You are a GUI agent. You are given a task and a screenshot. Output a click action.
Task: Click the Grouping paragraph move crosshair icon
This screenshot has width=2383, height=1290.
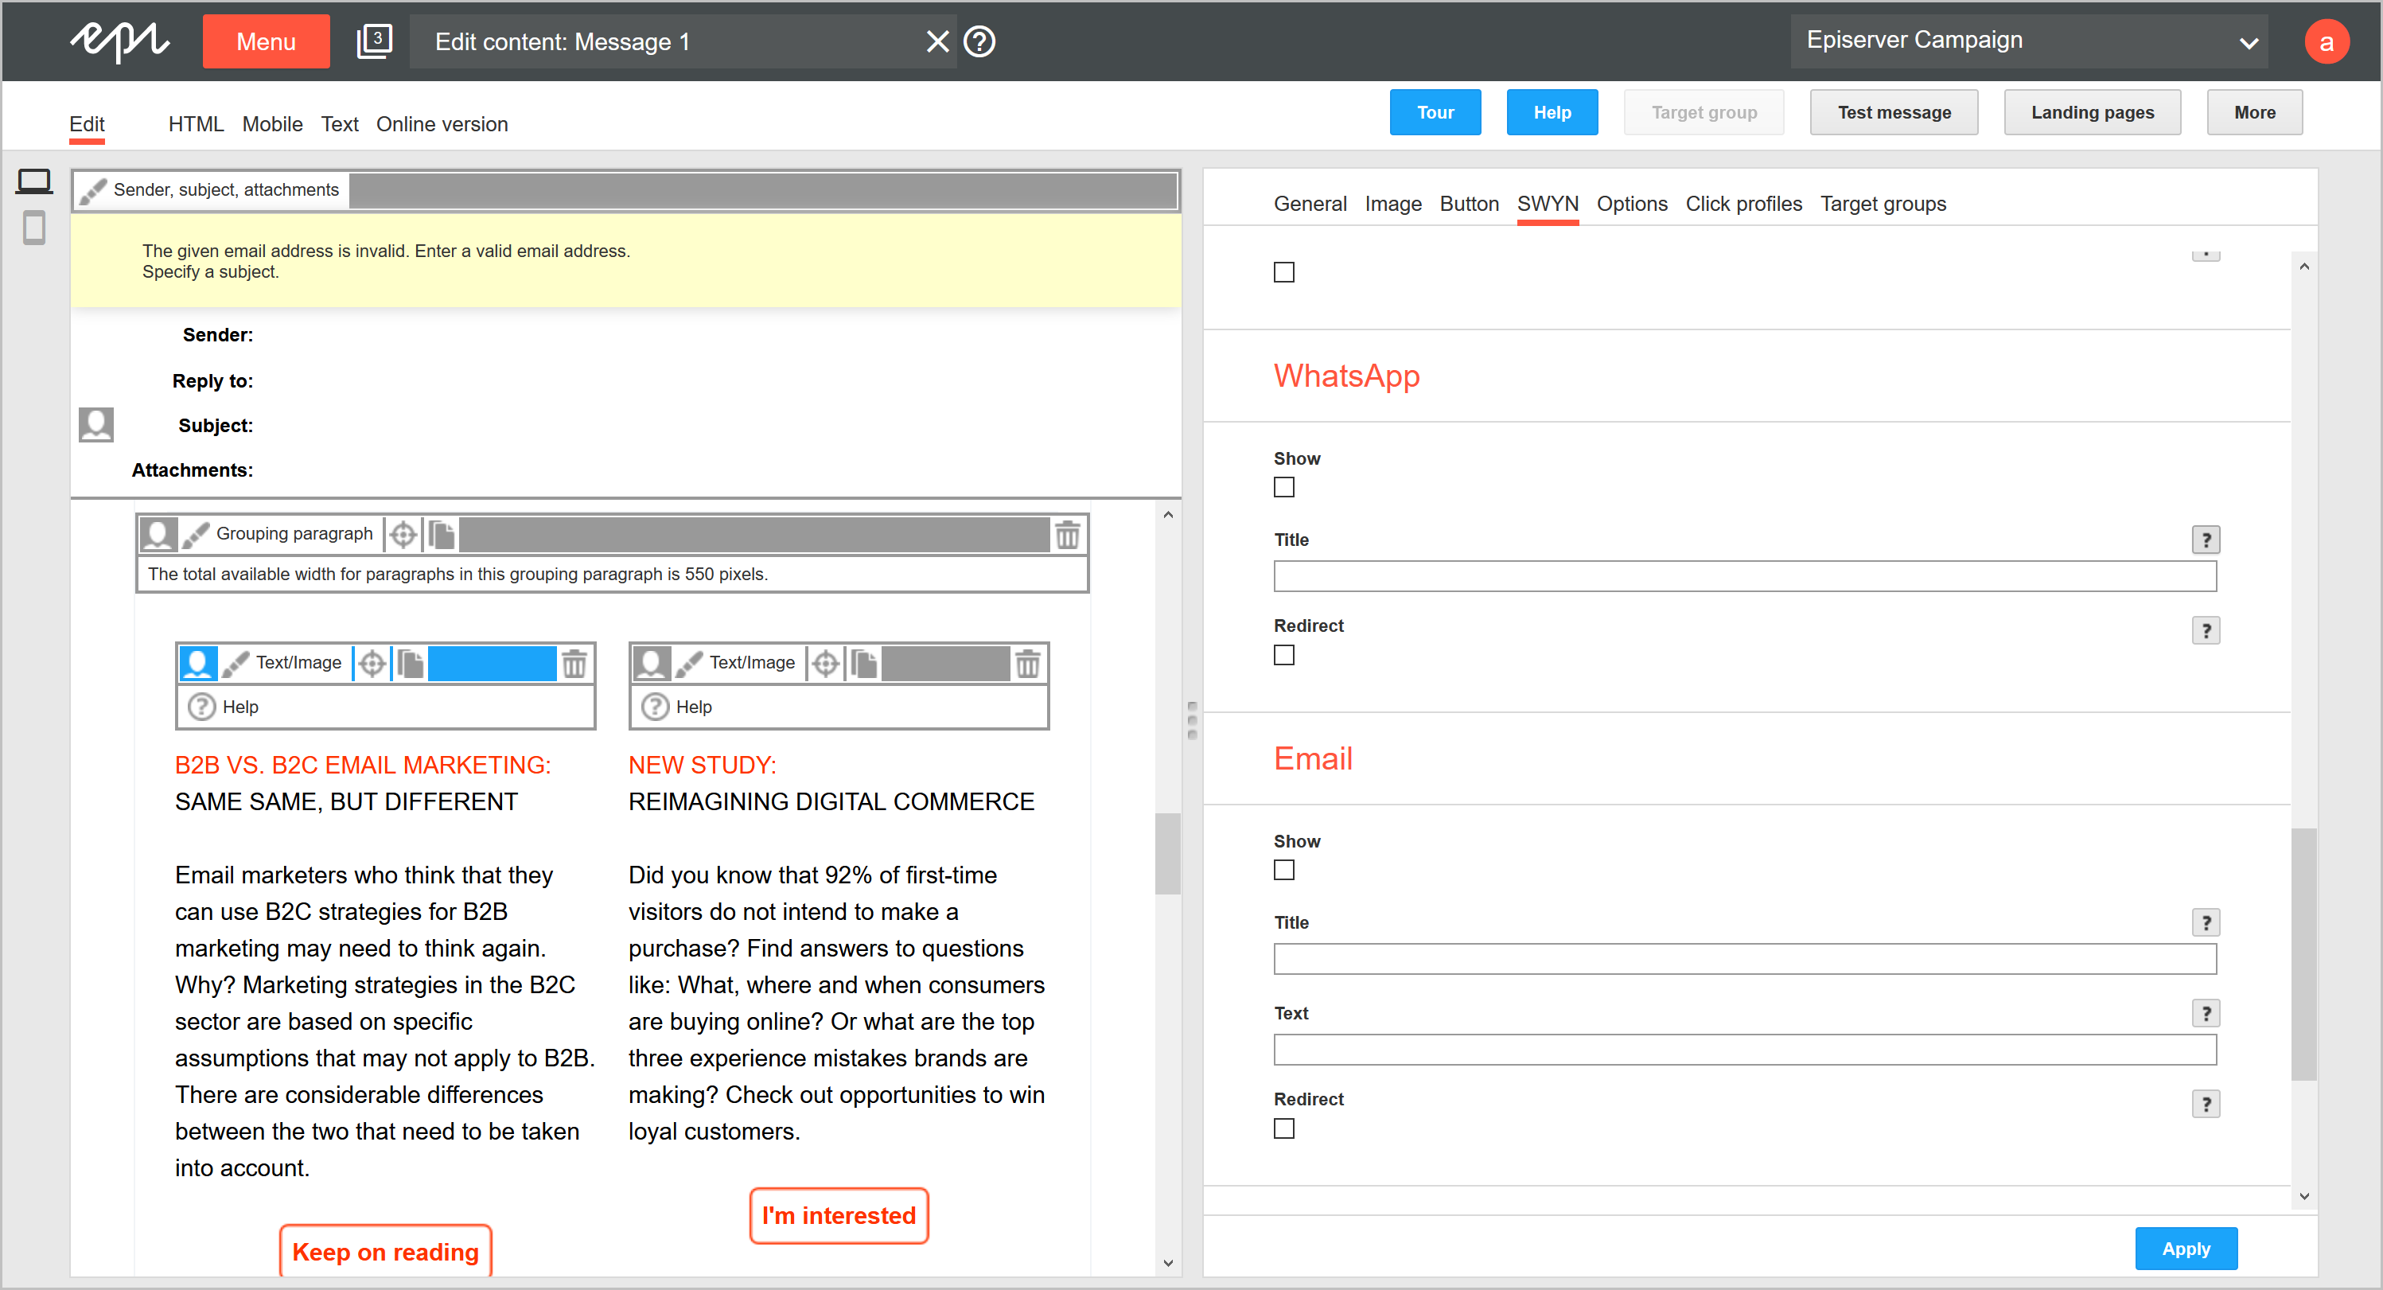pos(403,534)
